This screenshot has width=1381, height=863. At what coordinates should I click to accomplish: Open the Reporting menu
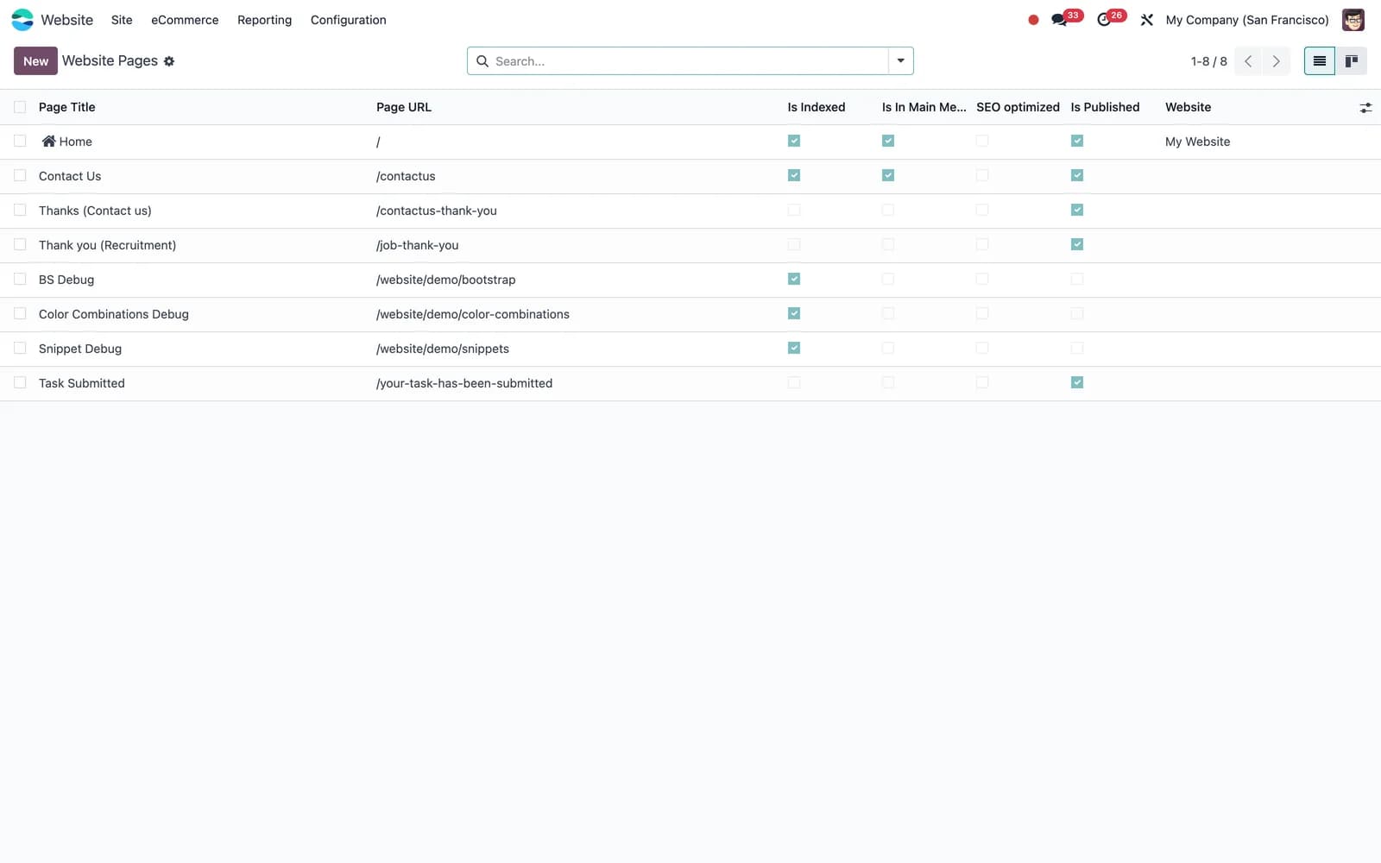point(264,20)
